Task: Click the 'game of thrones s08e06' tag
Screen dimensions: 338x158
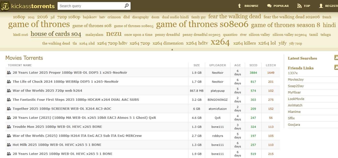Action: point(202,24)
